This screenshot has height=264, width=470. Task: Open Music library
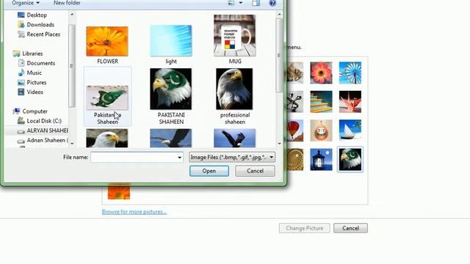[x=35, y=73]
